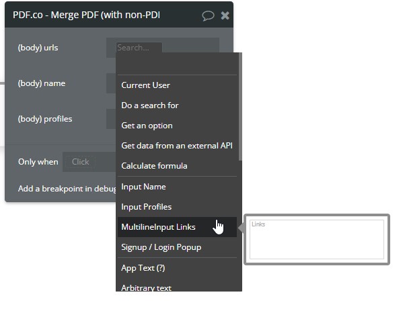Click the Only when condition box
Screen dimensions: 405x309
pos(89,162)
